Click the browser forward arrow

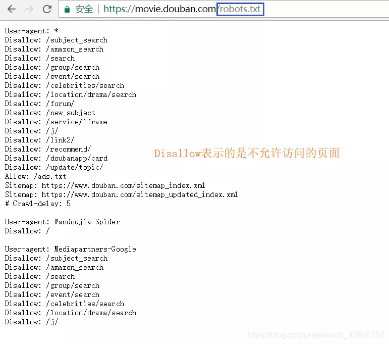[29, 9]
